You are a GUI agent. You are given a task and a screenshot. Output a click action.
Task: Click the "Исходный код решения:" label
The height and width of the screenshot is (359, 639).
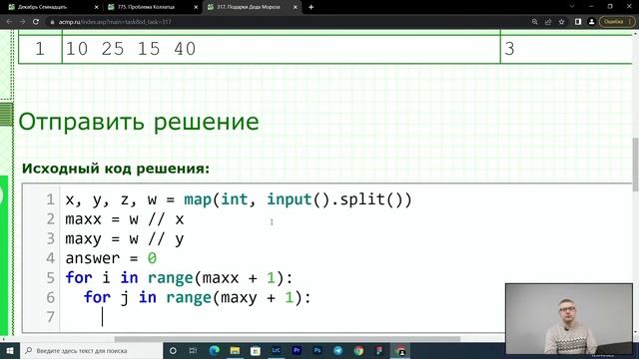pos(116,169)
